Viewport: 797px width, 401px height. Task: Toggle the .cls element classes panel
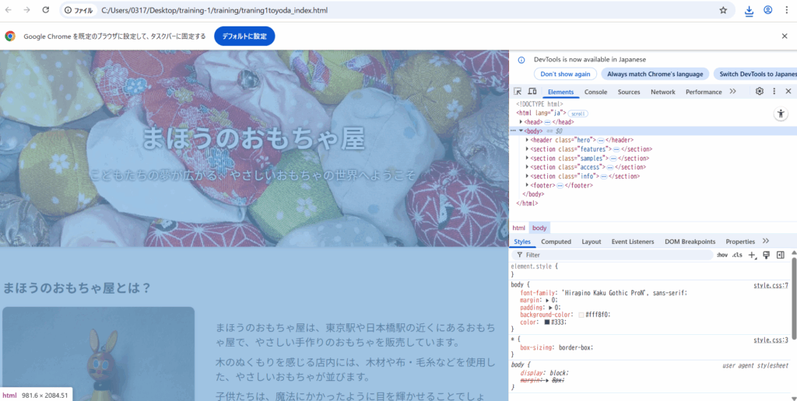(737, 255)
